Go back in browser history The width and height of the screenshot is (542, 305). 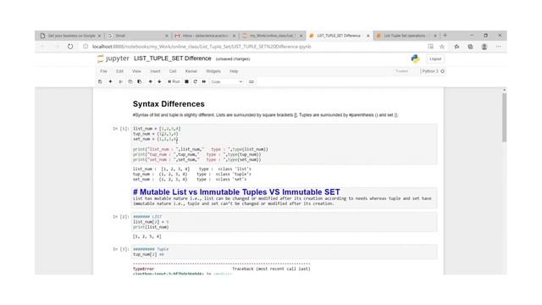point(43,47)
